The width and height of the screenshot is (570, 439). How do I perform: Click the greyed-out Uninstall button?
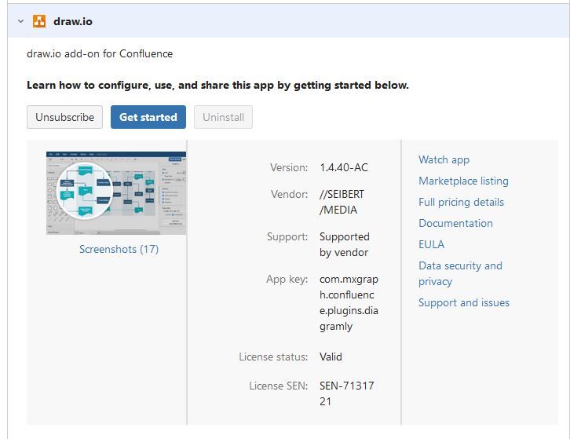click(223, 117)
